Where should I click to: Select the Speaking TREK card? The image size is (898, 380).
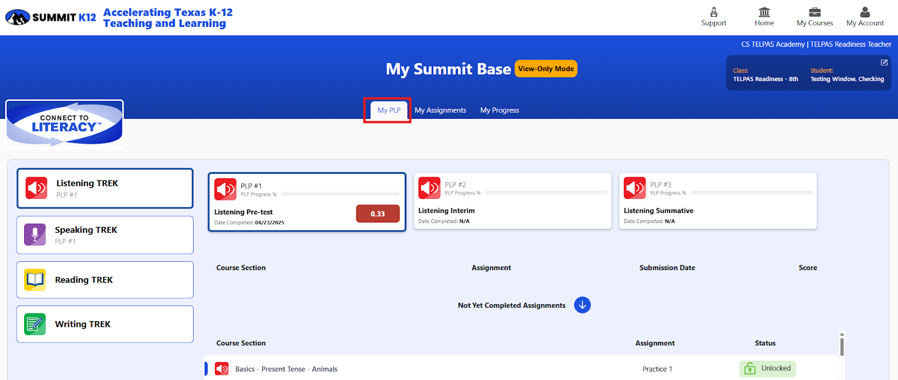coord(105,235)
